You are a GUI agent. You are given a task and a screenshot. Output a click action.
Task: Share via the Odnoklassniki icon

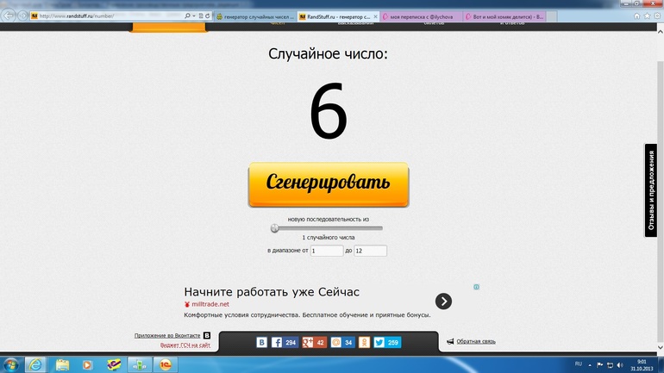(364, 342)
